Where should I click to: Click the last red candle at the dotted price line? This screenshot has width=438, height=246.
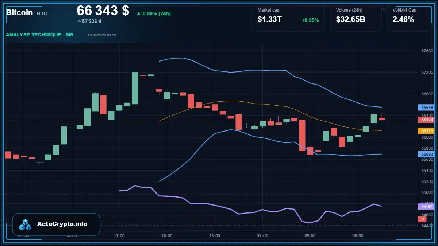pyautogui.click(x=382, y=118)
